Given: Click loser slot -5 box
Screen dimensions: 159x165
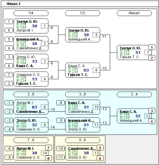Looking at the screenshot, I should coord(61,121).
